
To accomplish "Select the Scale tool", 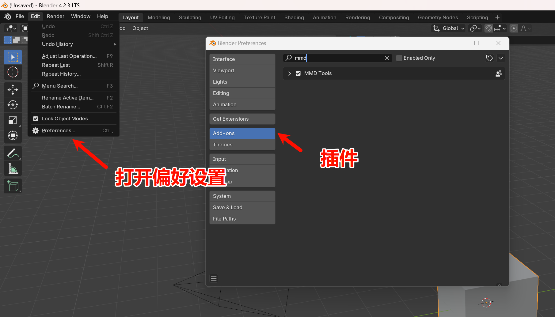I will point(13,120).
